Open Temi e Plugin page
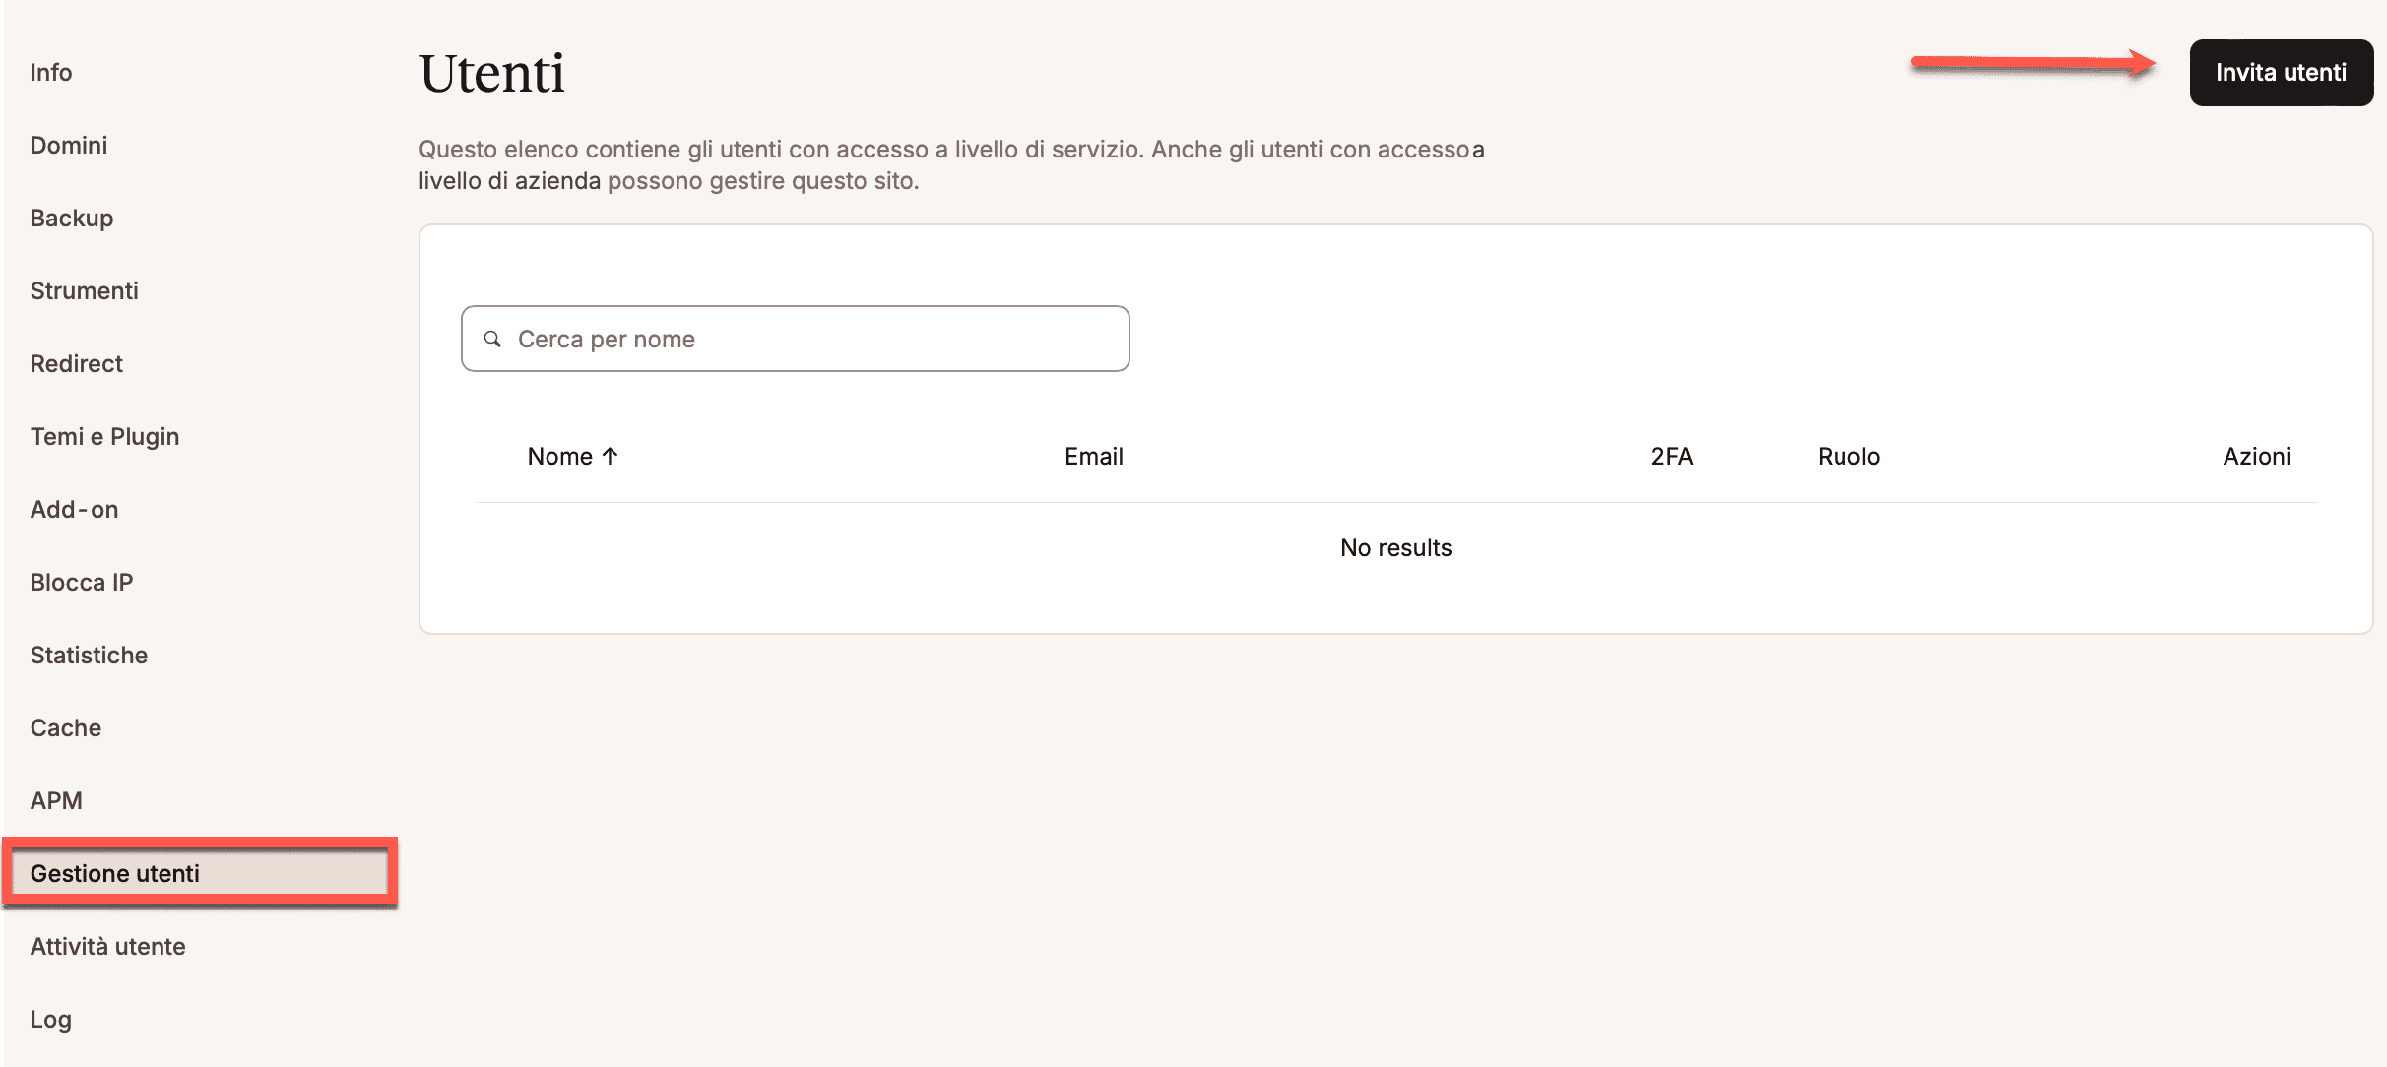The width and height of the screenshot is (2387, 1067). pos(105,437)
